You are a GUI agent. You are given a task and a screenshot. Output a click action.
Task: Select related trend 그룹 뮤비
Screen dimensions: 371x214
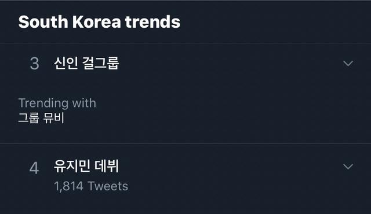[41, 117]
